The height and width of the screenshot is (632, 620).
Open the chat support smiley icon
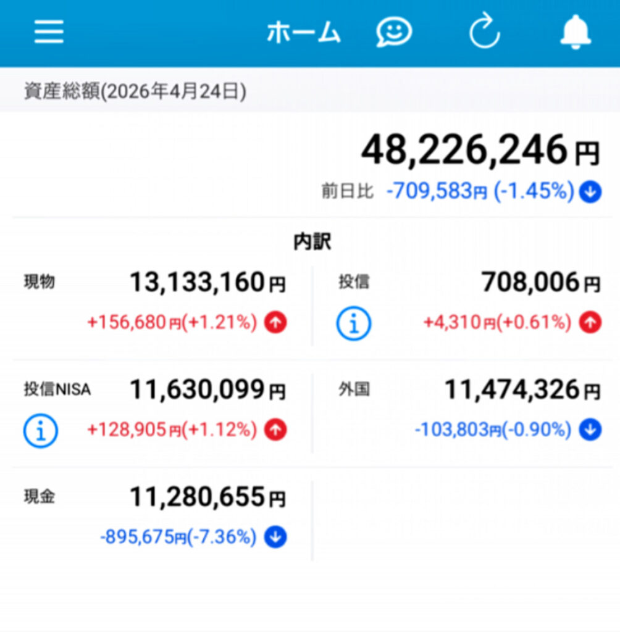click(394, 31)
